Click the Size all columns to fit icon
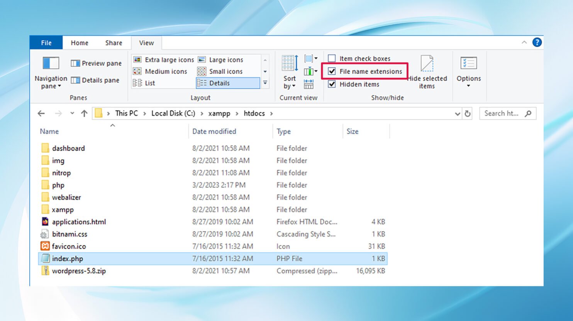Viewport: 573px width, 321px height. [309, 84]
